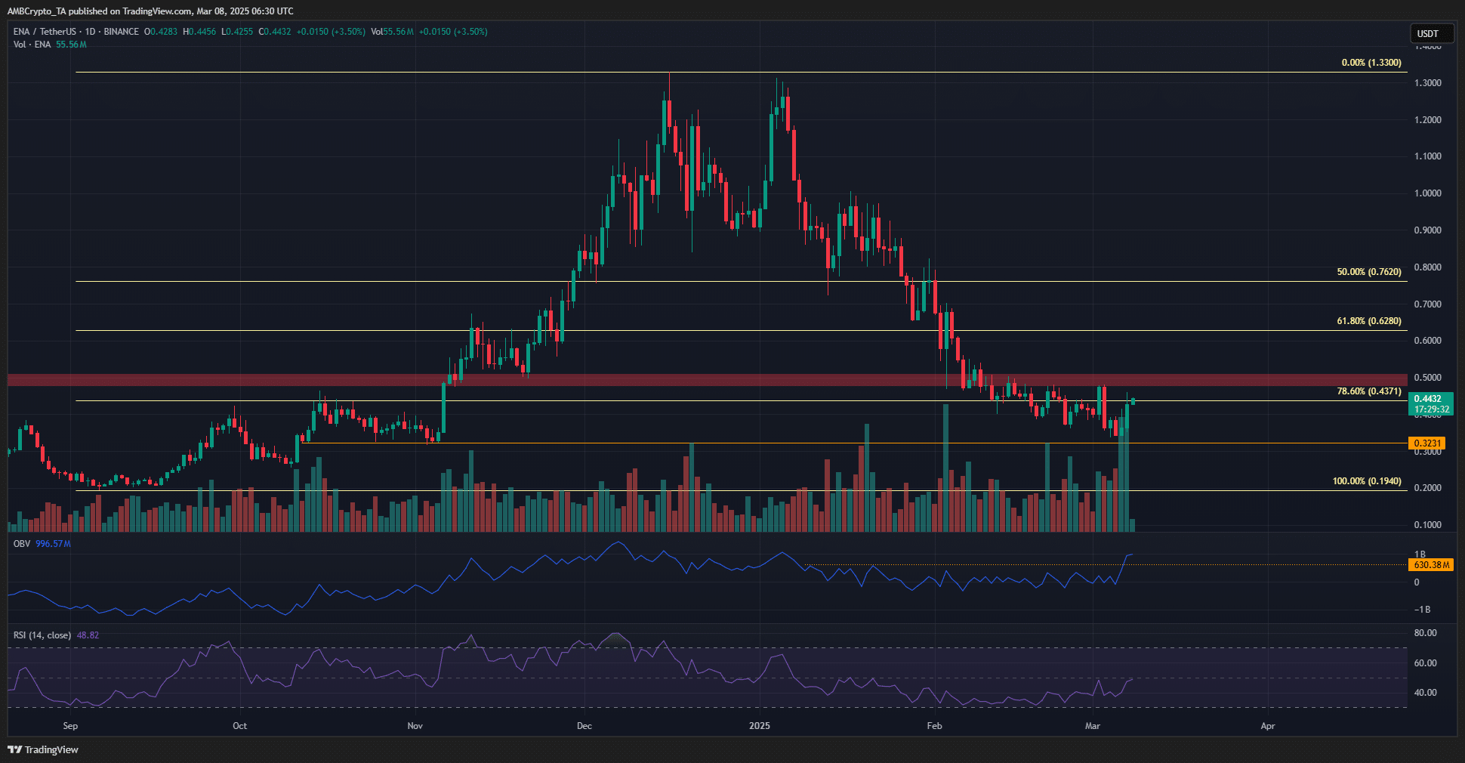Click the OBV indicator label

click(22, 544)
